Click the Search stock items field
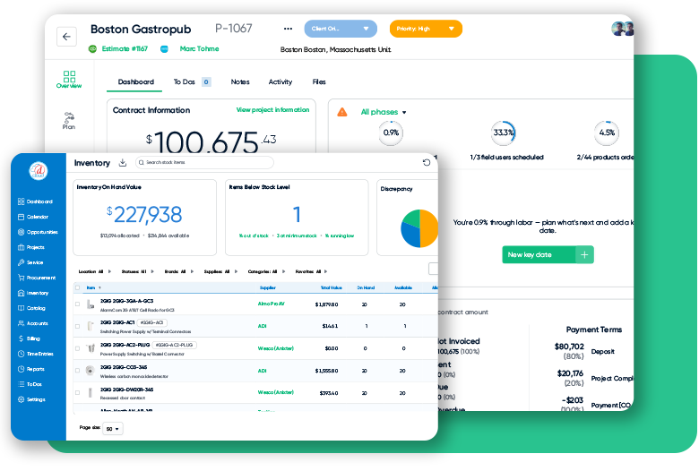The width and height of the screenshot is (699, 471). point(204,163)
